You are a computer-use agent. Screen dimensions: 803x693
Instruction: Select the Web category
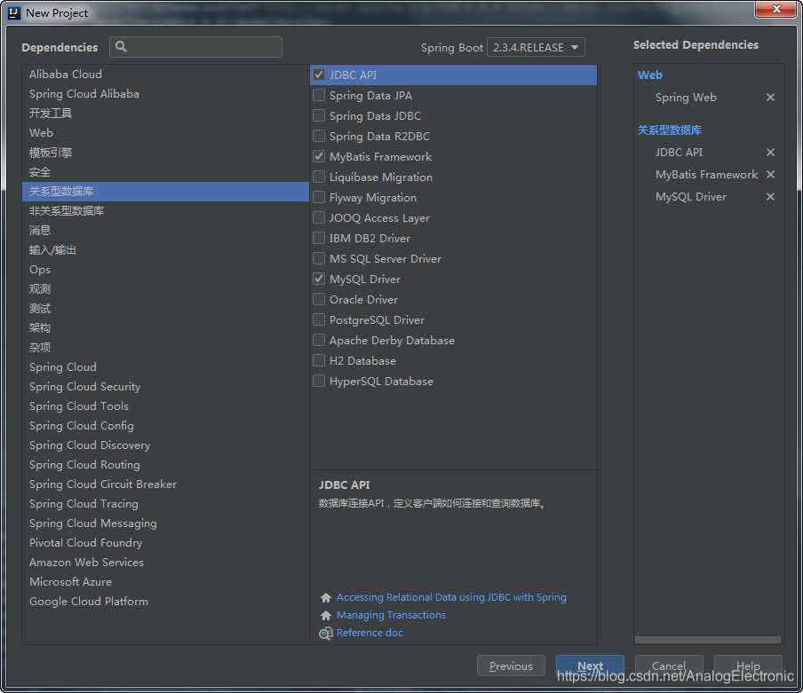tap(165, 132)
